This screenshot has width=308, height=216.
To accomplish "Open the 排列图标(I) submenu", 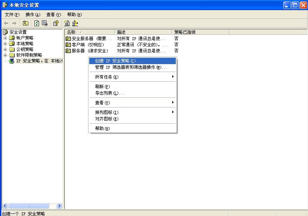I will 133,112.
